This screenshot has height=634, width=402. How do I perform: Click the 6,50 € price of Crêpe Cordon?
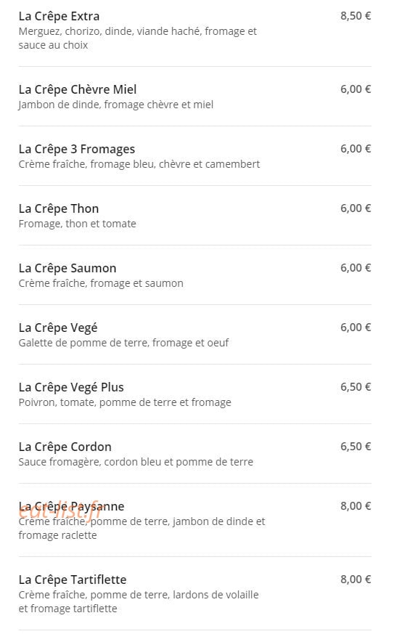click(356, 447)
